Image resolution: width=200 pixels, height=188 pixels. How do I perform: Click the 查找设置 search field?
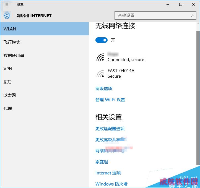pos(155,15)
